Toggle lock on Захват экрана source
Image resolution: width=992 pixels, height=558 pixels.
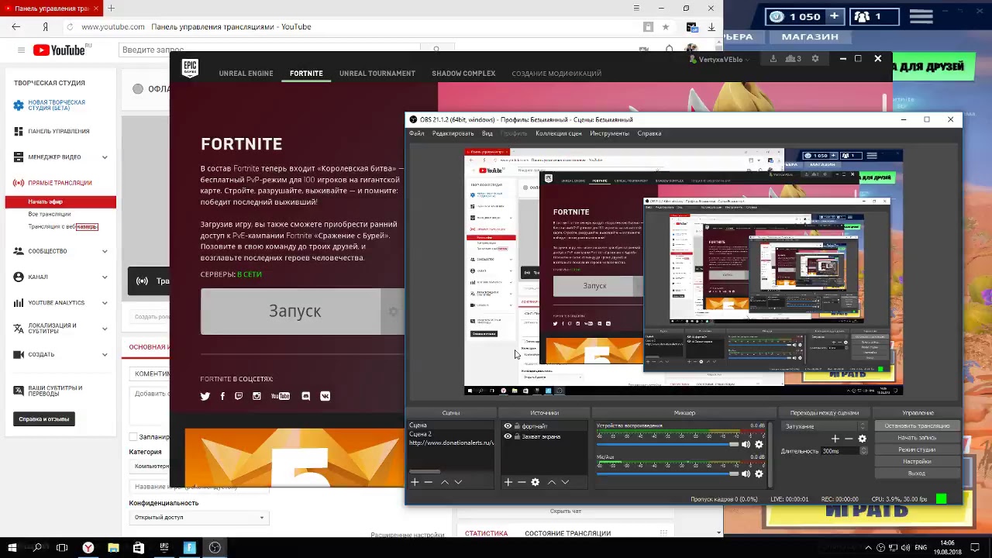[x=517, y=436]
